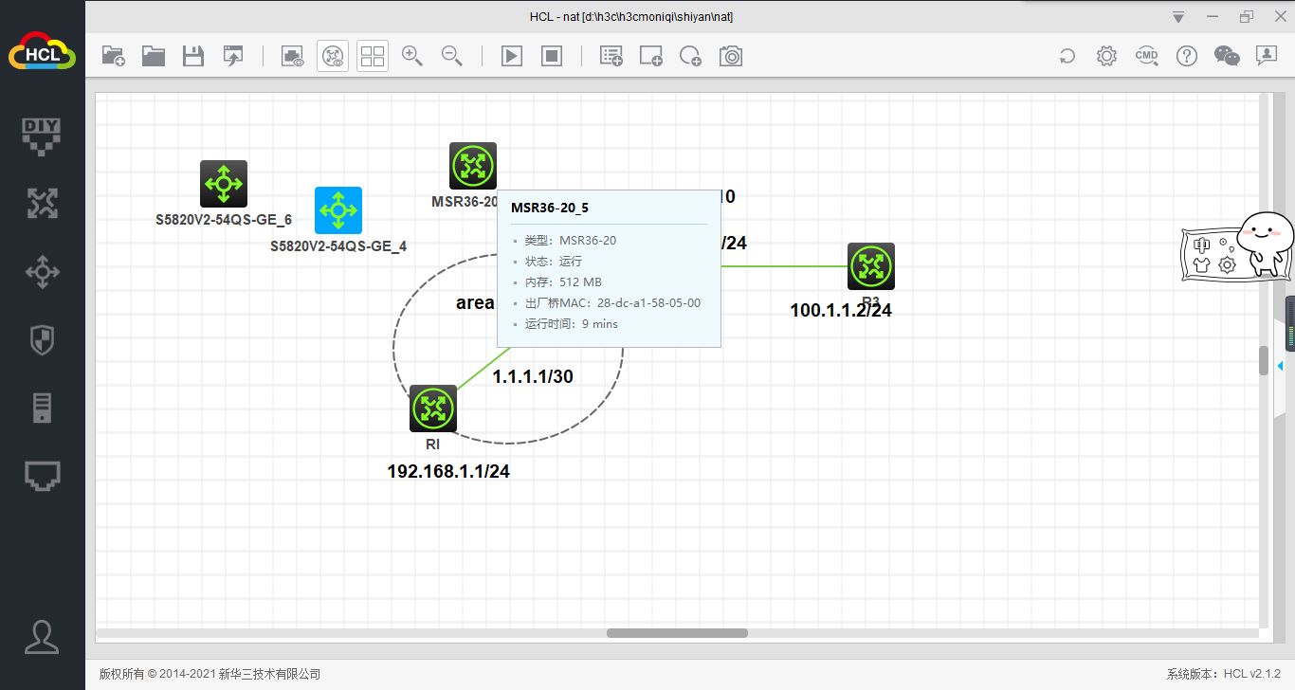The width and height of the screenshot is (1295, 690).
Task: Save the current project
Action: coord(193,56)
